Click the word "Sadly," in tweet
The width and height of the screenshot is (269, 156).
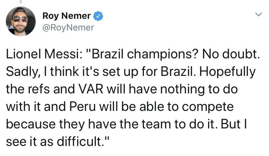pos(23,72)
